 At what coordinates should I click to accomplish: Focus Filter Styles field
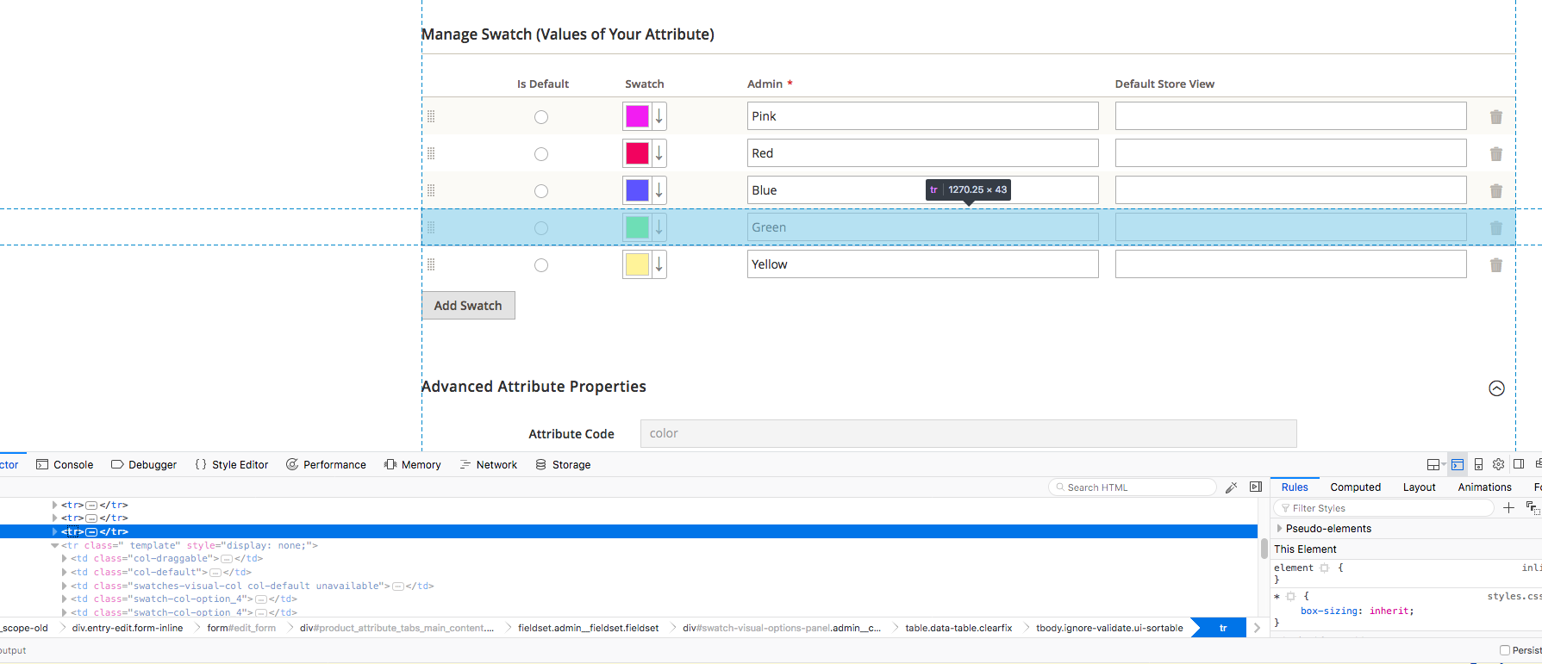point(1383,508)
